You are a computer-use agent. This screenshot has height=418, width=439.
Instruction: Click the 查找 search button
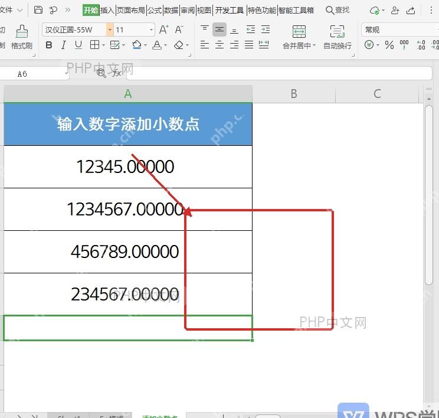(338, 11)
